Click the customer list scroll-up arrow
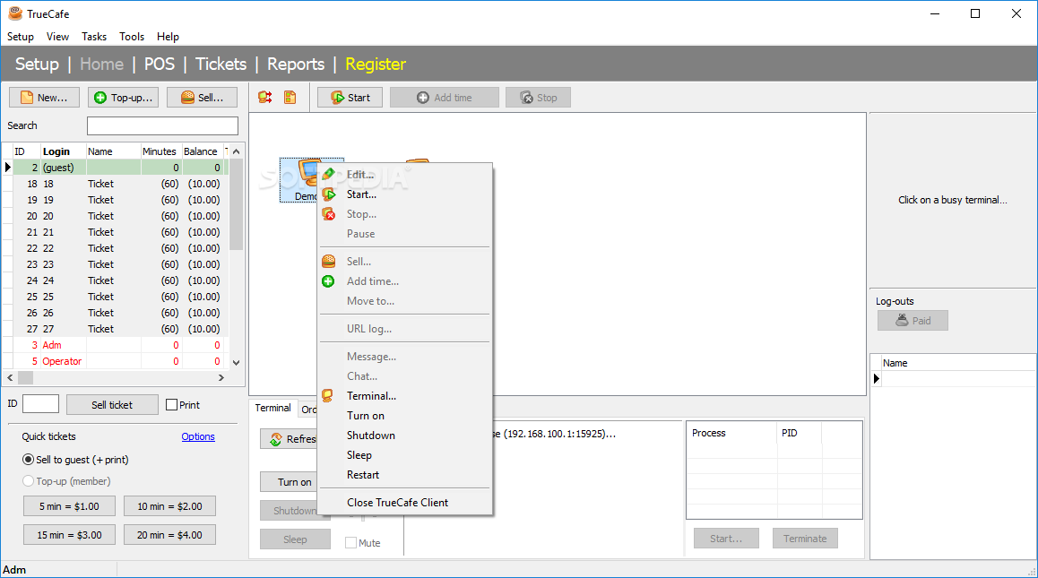Image resolution: width=1038 pixels, height=578 pixels. click(x=237, y=151)
